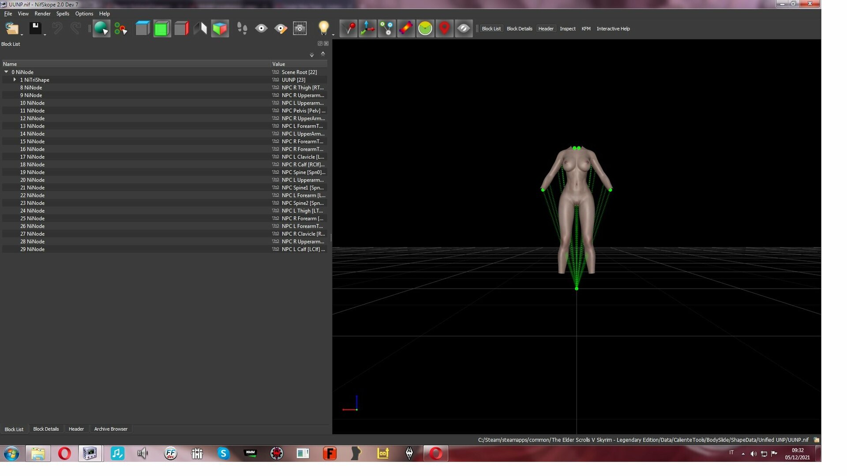Expand the 1 NiTriShape node
Image resolution: width=847 pixels, height=476 pixels.
[x=15, y=80]
